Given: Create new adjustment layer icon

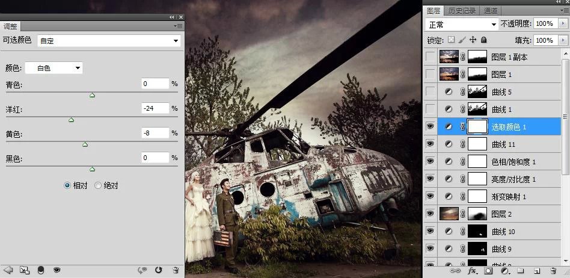Looking at the screenshot, I should pos(504,271).
